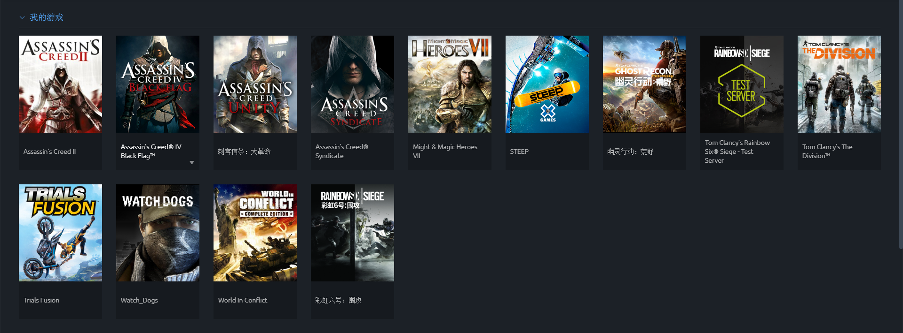
Task: Select Assassin's Creed IV Black Flag cover
Action: coord(158,84)
